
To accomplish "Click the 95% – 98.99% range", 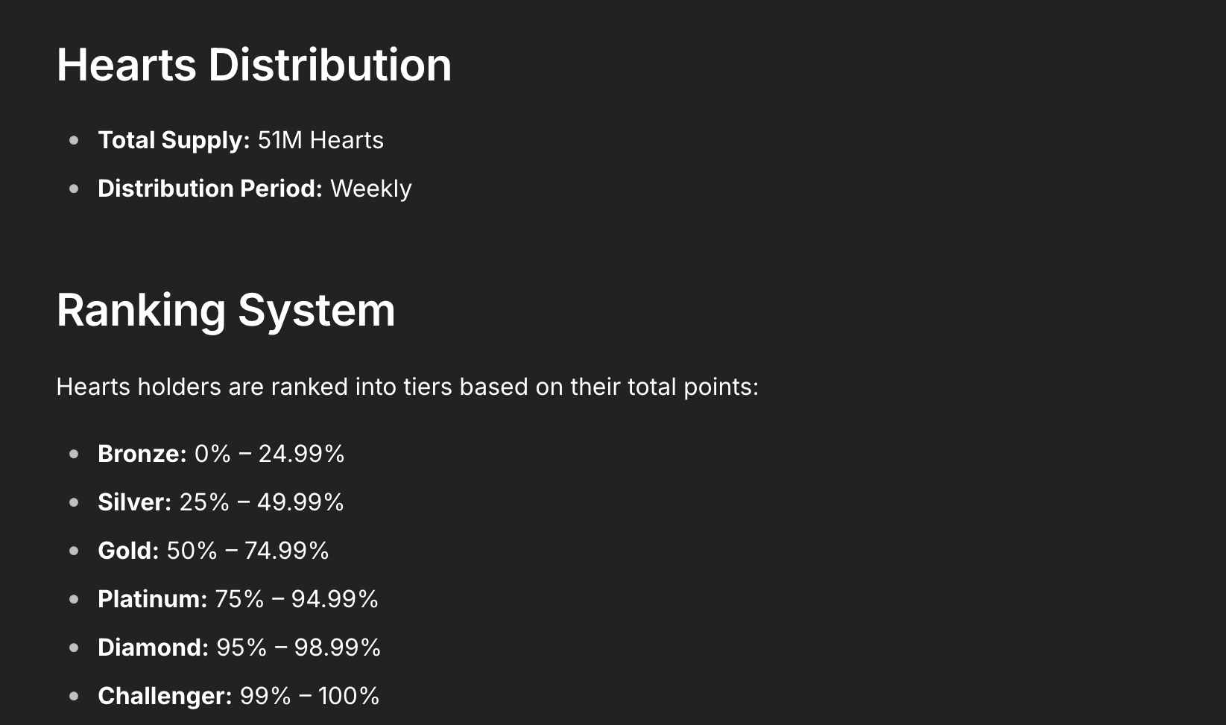I will tap(299, 648).
